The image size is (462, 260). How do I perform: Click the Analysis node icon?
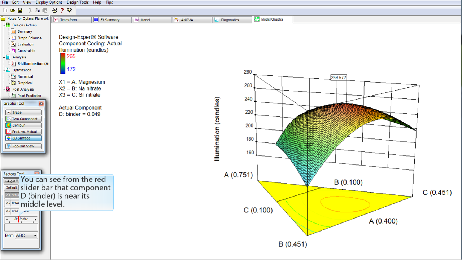(x=8, y=57)
